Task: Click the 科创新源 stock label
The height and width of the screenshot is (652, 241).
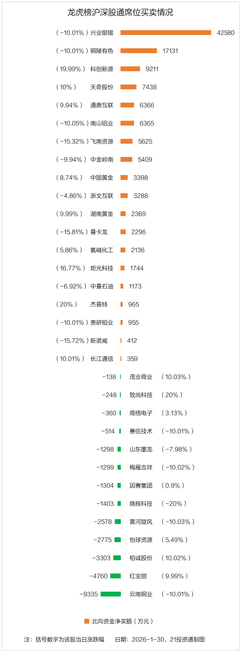Action: click(x=102, y=69)
